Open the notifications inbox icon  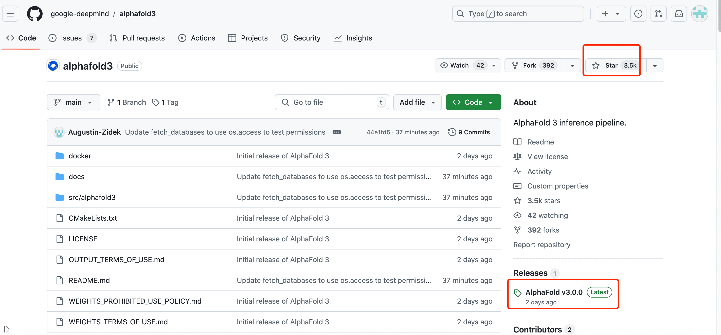tap(679, 14)
